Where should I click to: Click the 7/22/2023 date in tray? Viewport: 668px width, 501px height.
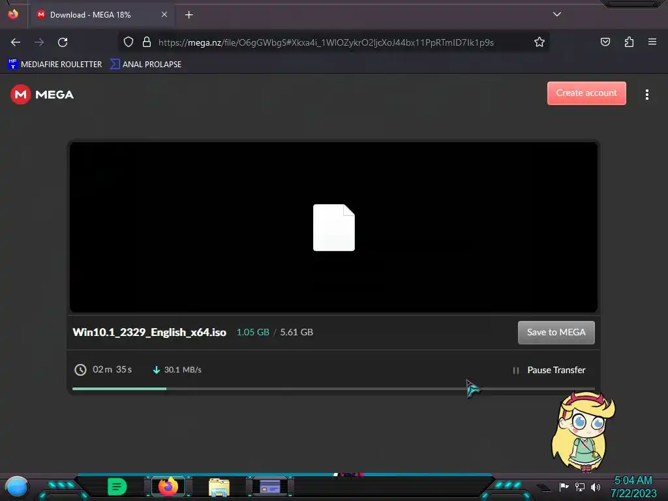tap(633, 493)
